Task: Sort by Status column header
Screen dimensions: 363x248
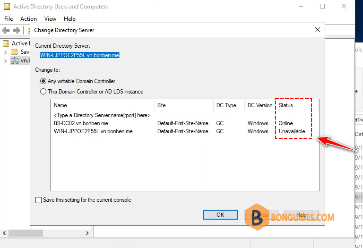Action: click(x=297, y=105)
